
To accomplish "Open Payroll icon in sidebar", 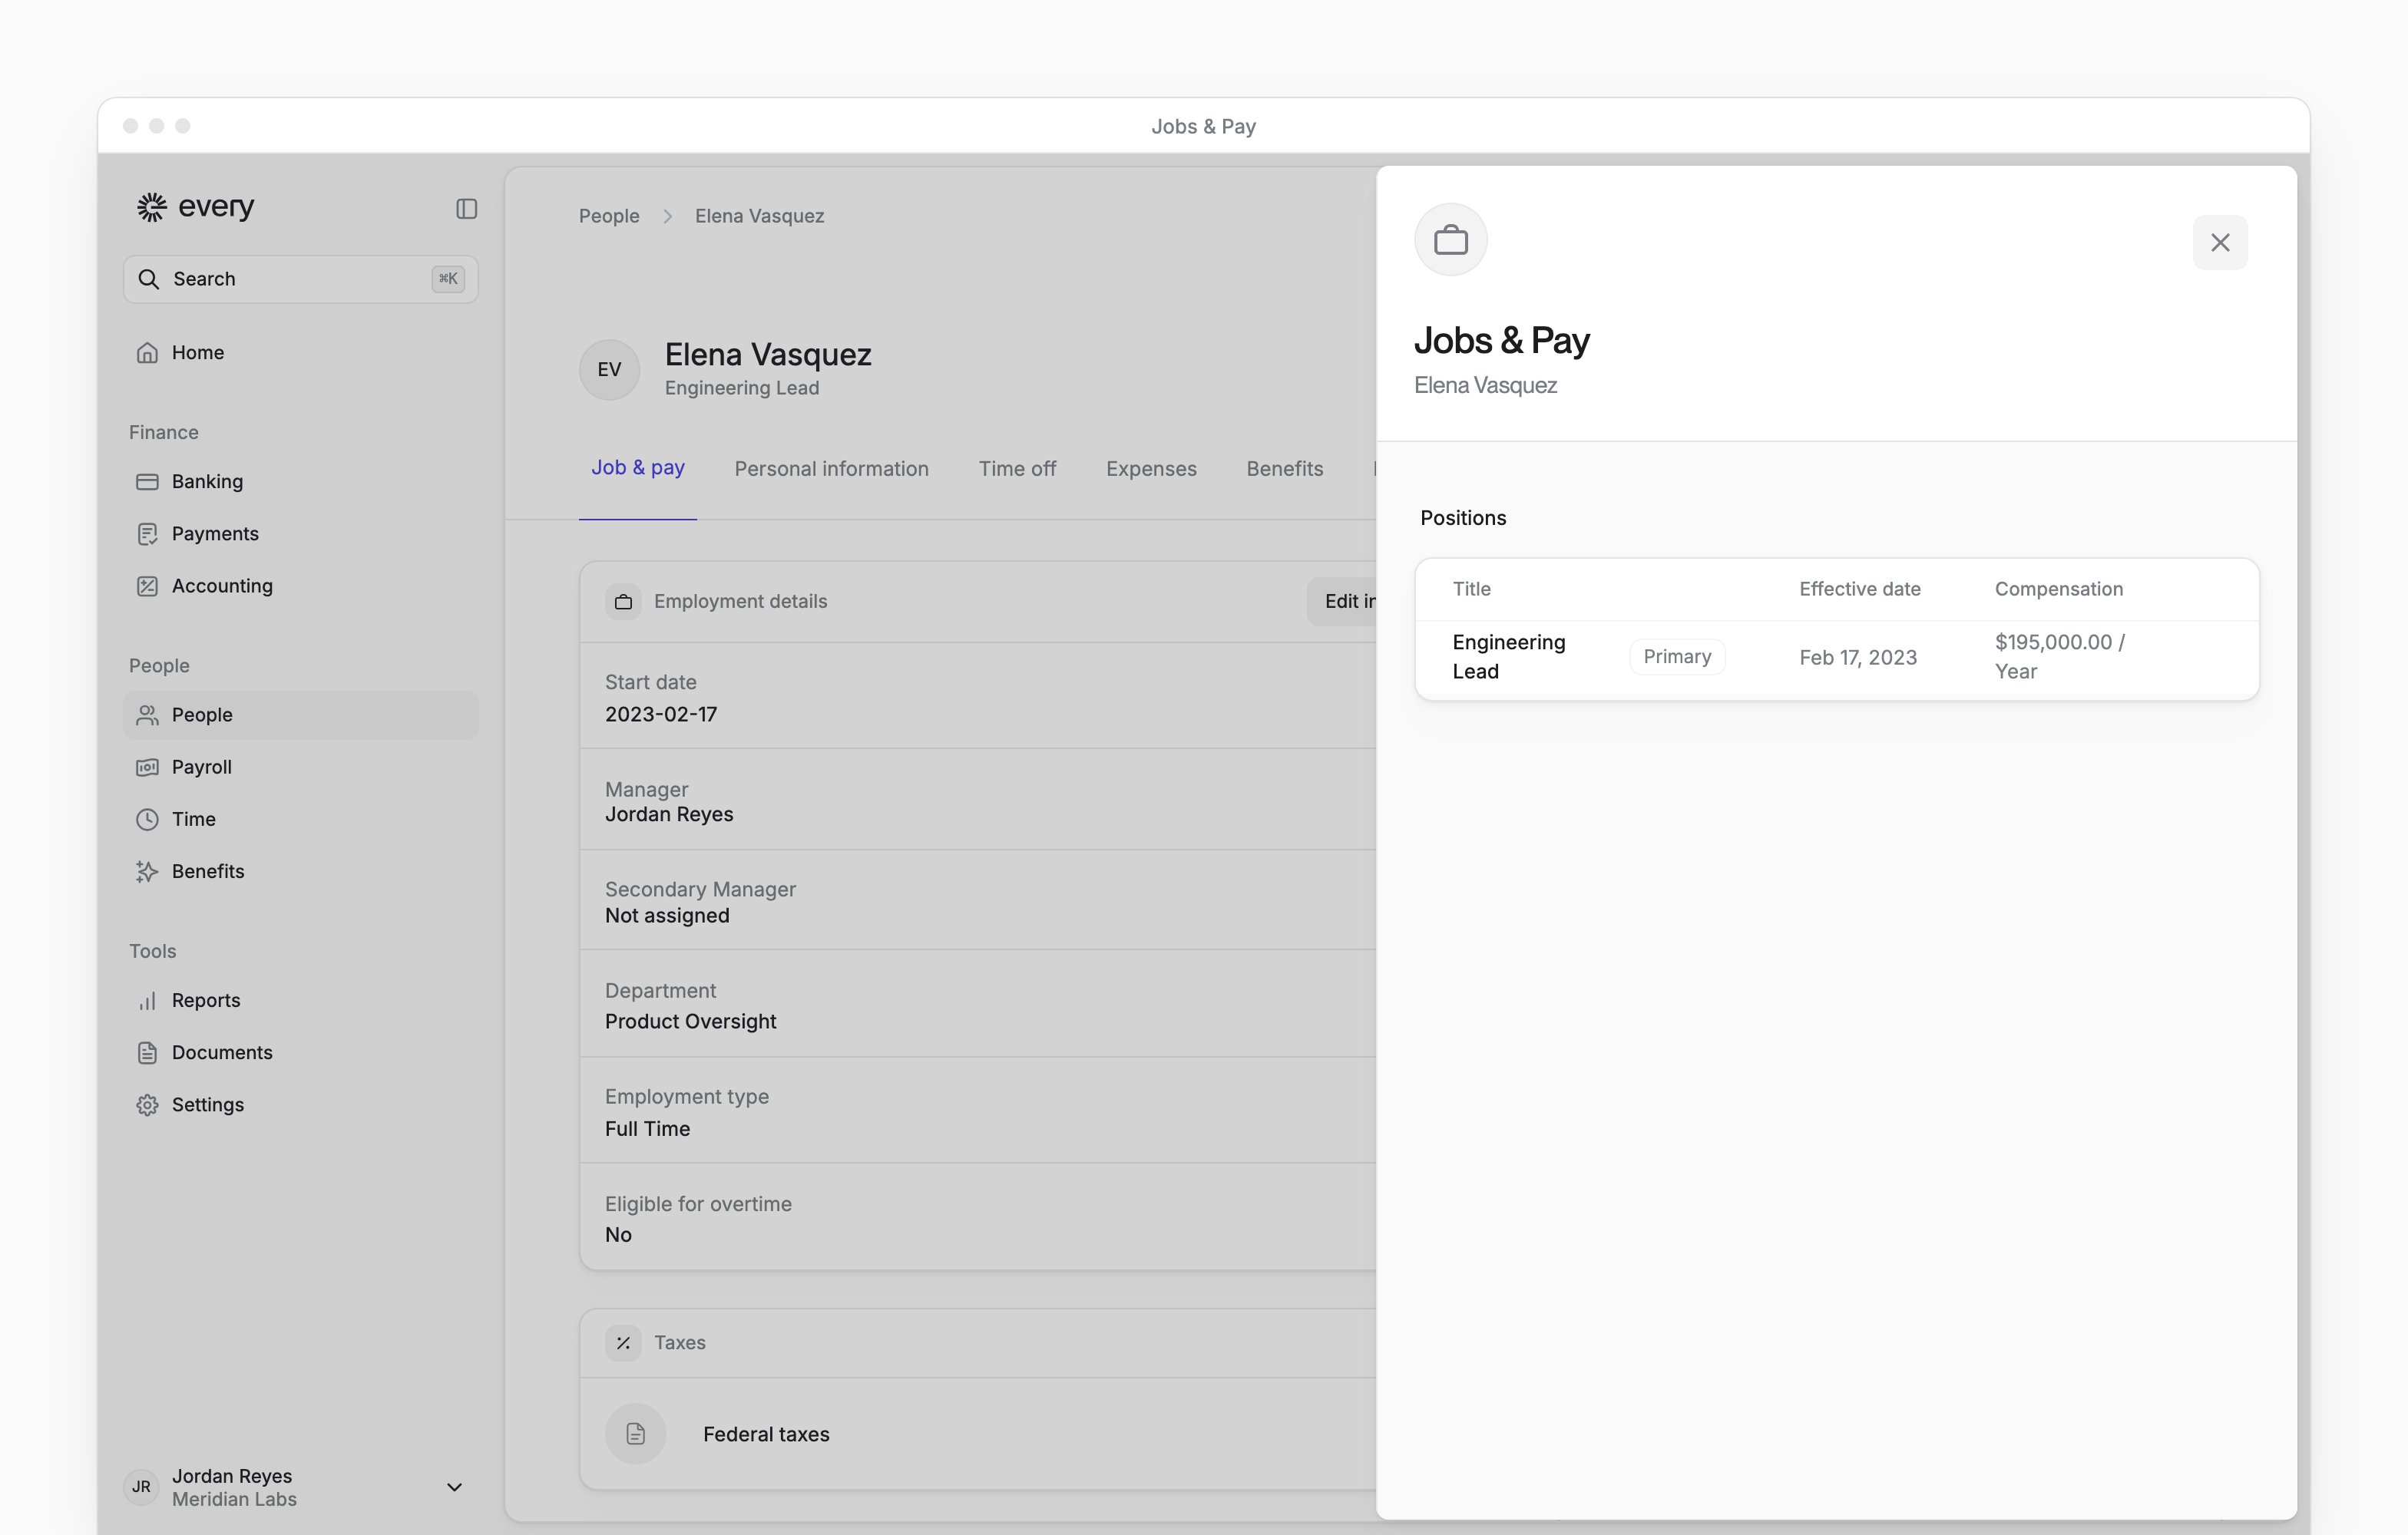I will [147, 767].
